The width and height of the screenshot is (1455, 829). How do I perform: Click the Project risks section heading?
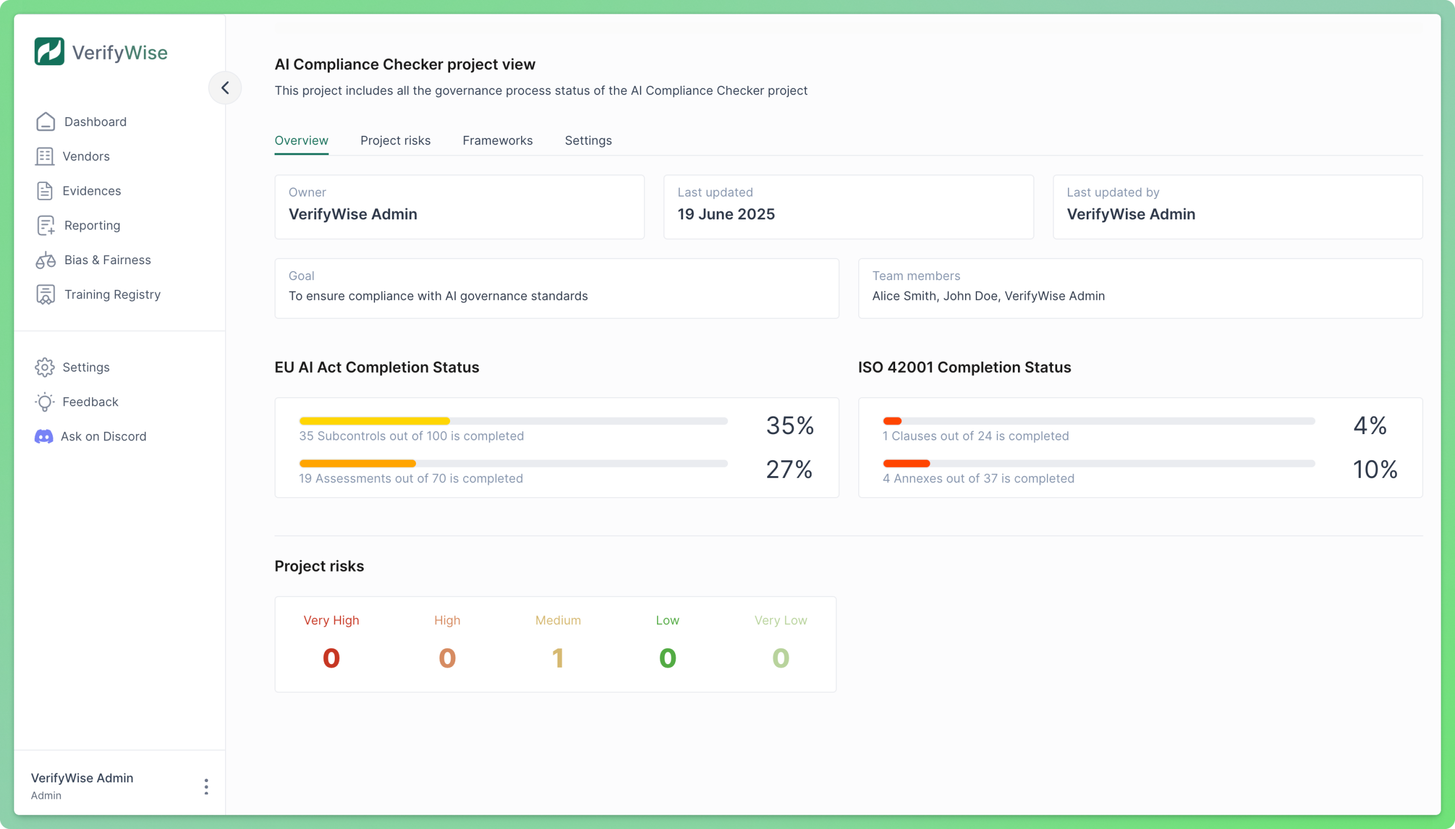pos(319,566)
